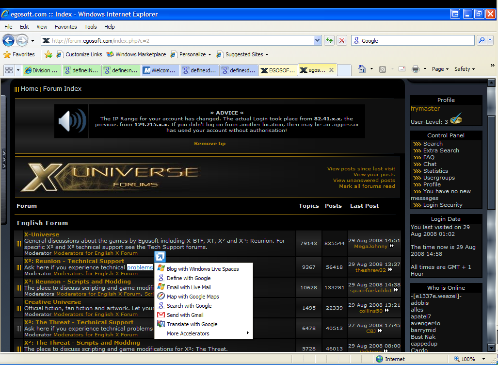Click the Customize Links favorite
Screen dimensions: 498x365
click(x=80, y=54)
